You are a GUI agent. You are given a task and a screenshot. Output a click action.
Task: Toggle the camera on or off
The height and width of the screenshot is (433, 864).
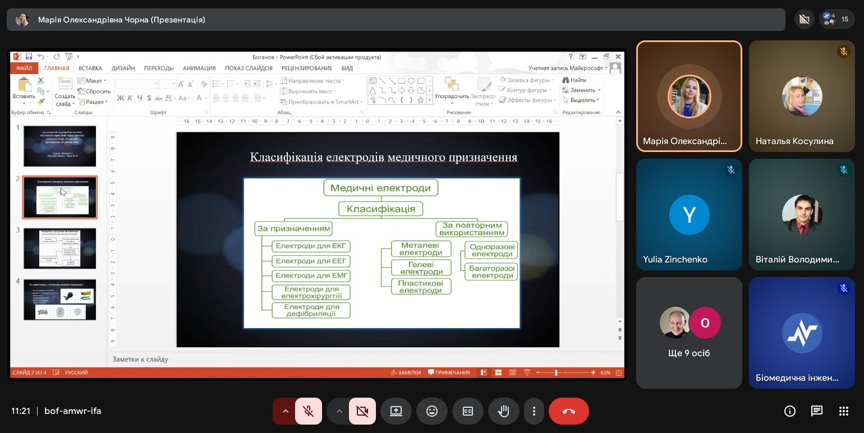pyautogui.click(x=362, y=411)
